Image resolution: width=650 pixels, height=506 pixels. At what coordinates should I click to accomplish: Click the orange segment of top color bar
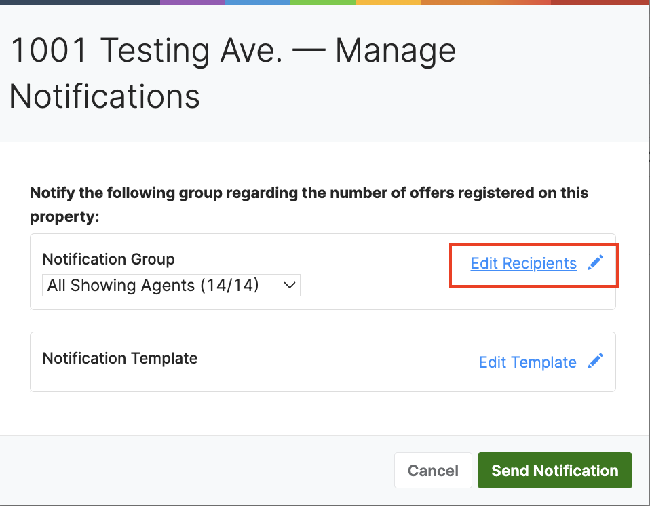point(485,3)
